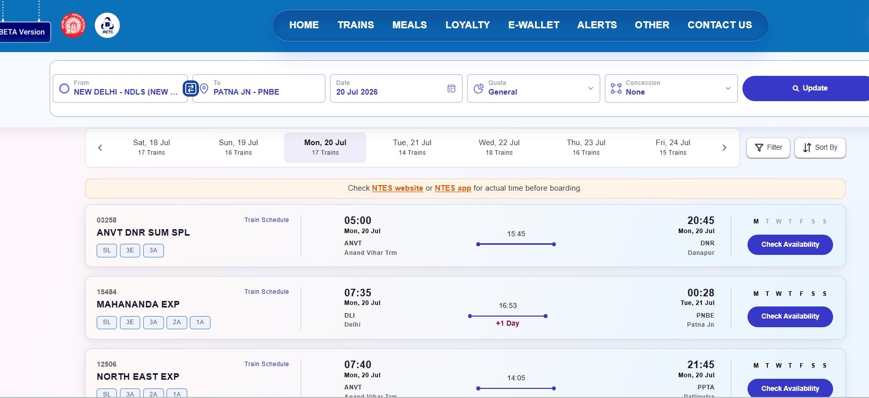Select 2A class for MAHANANDA EXP
Screen dimensions: 869x398
tap(177, 322)
